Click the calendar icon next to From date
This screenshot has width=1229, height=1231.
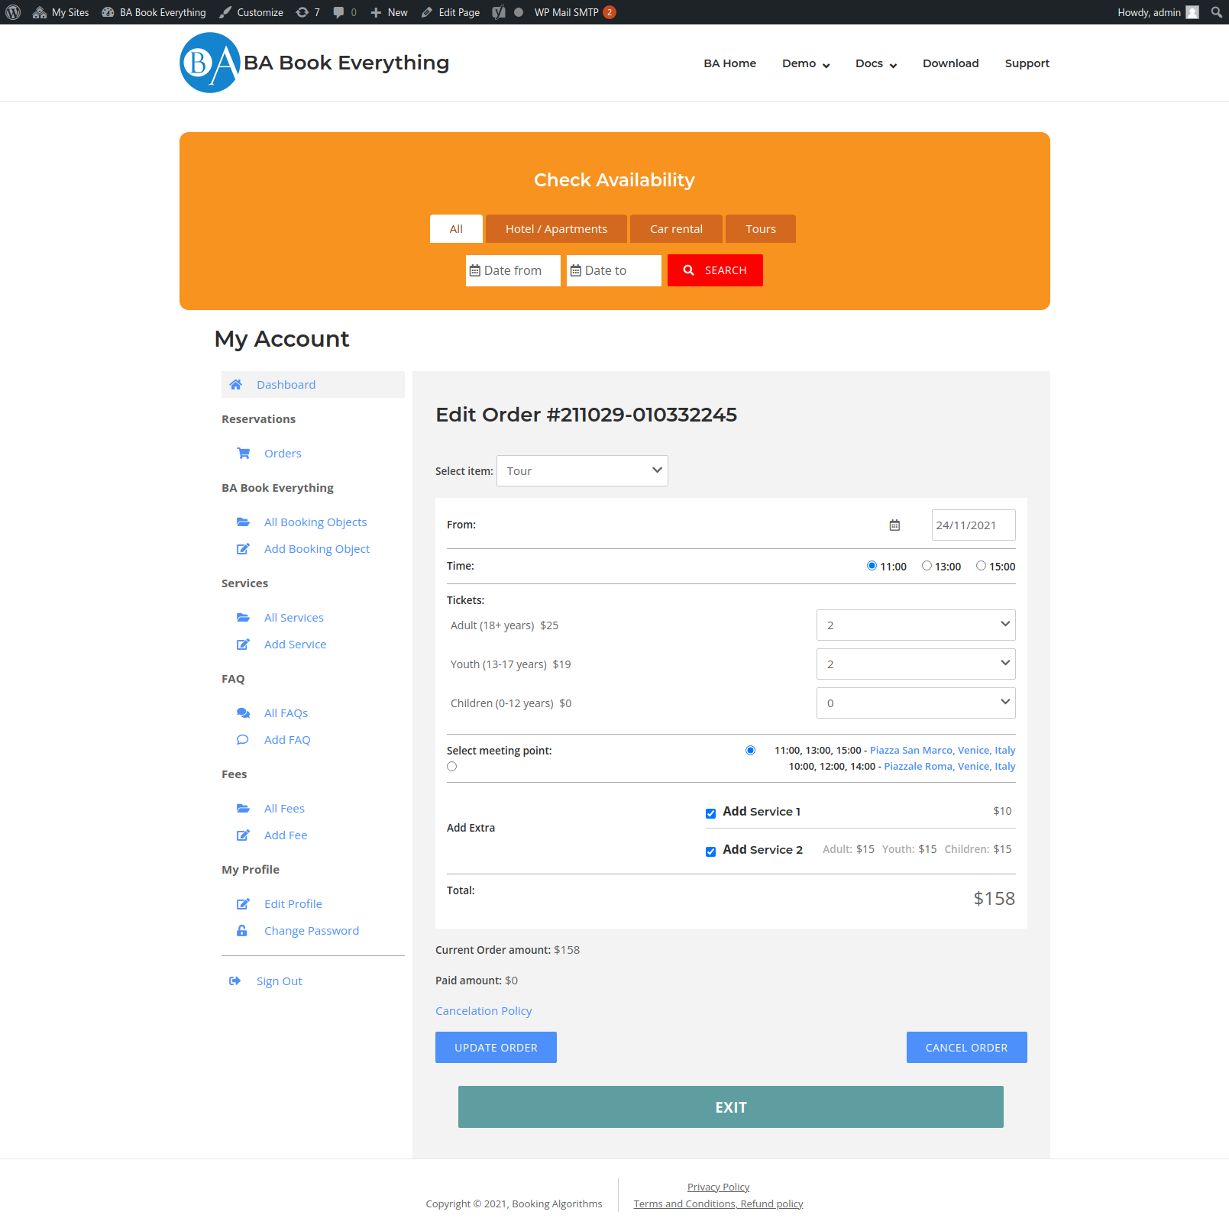point(894,525)
